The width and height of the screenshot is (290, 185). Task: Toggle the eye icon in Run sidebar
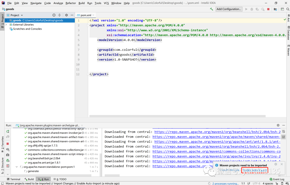8,149
